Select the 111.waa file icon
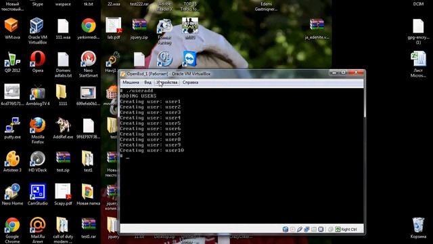Screen dimensions: 433x244 click(x=63, y=28)
